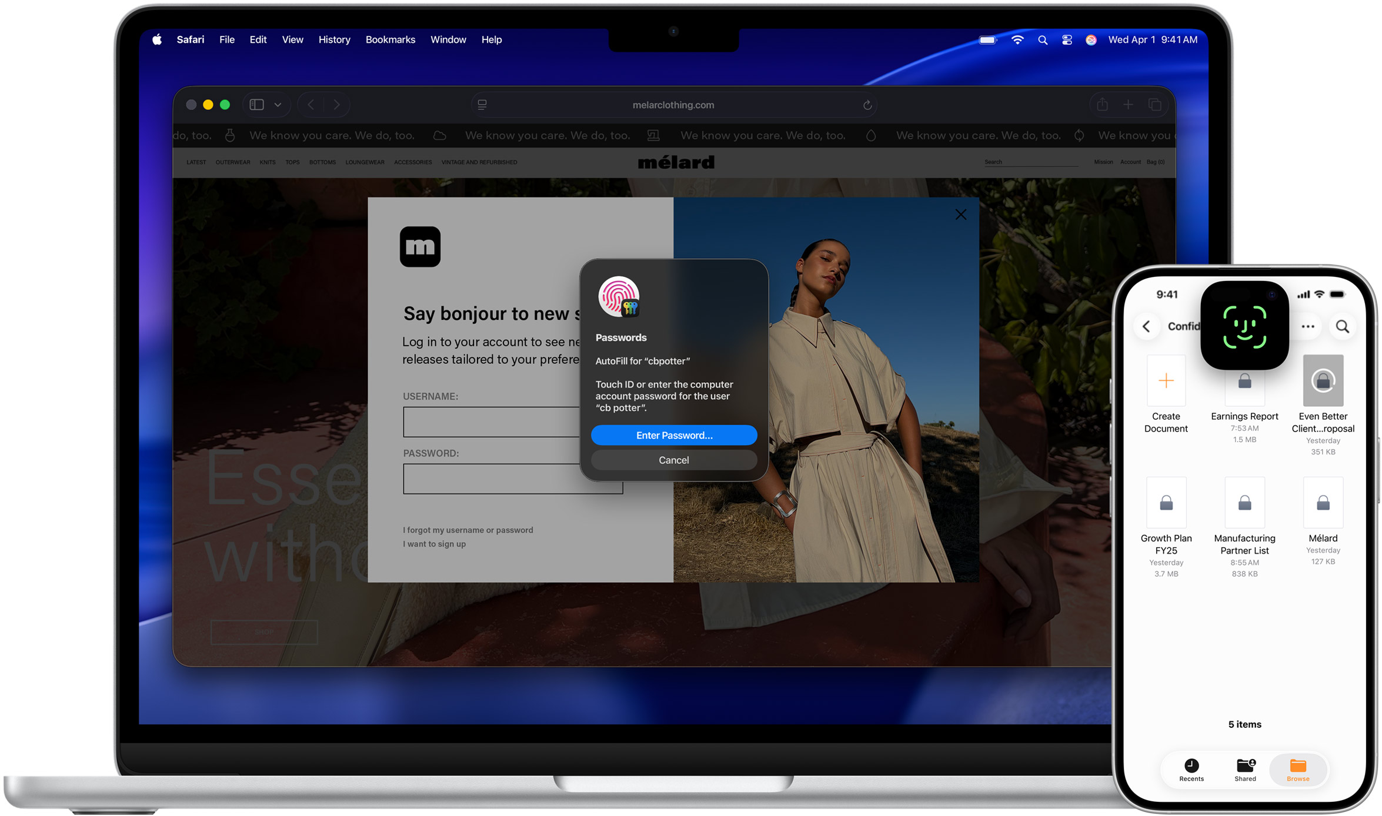Tap Create Document on iPhone
Screen dimensions: 1382x816
[1166, 394]
